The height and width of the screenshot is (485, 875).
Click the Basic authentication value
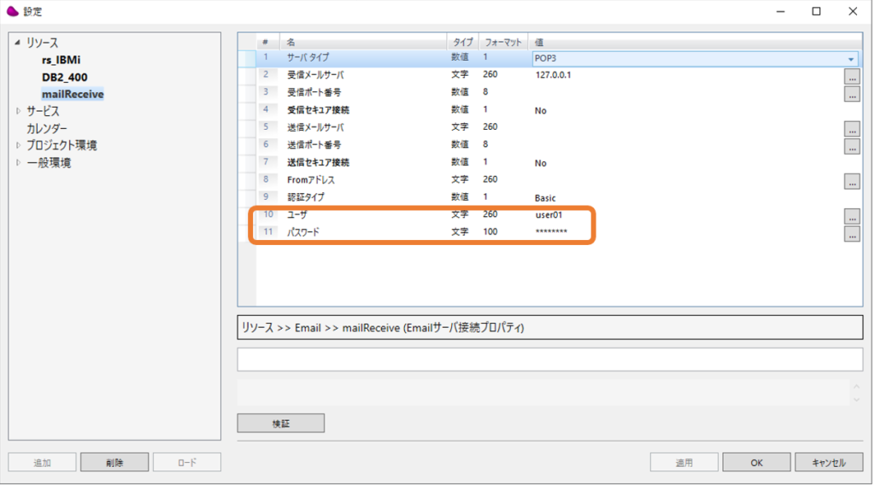coord(544,198)
